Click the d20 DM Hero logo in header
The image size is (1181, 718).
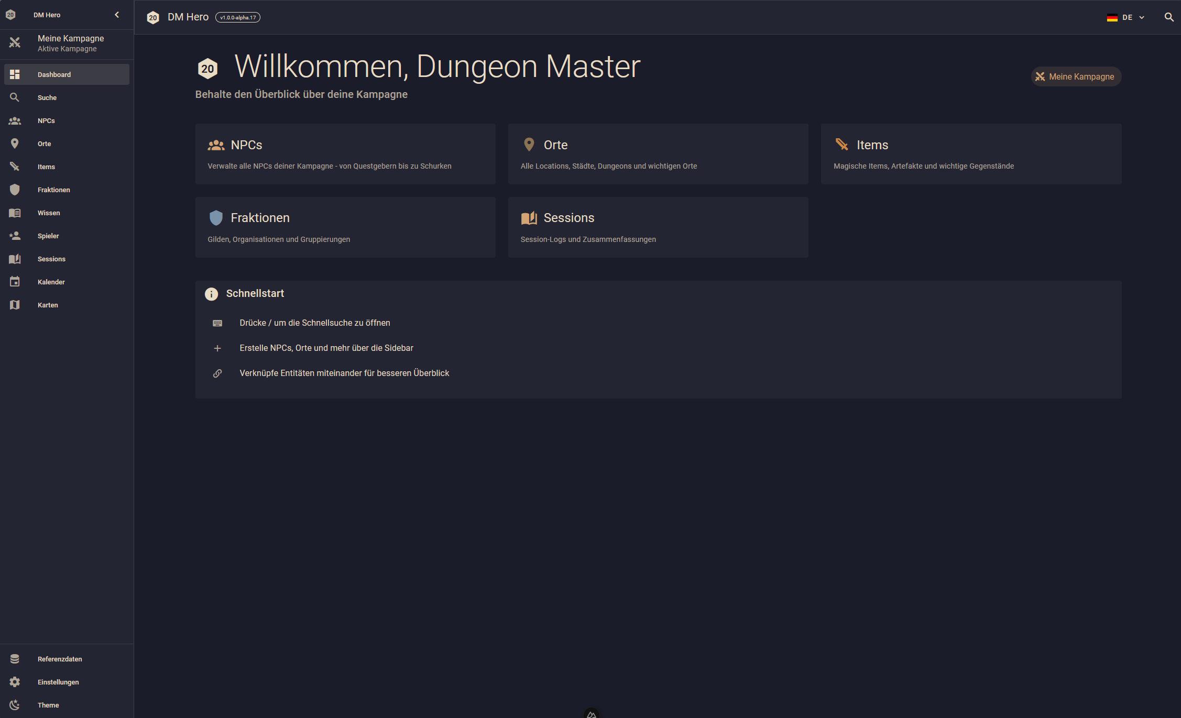click(153, 17)
